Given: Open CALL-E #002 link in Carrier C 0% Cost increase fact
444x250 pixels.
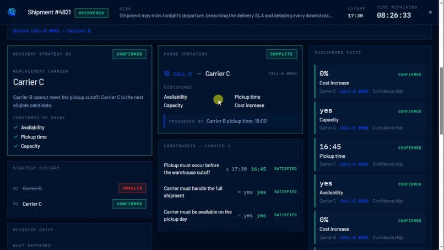Looking at the screenshot, I should 354,92.
